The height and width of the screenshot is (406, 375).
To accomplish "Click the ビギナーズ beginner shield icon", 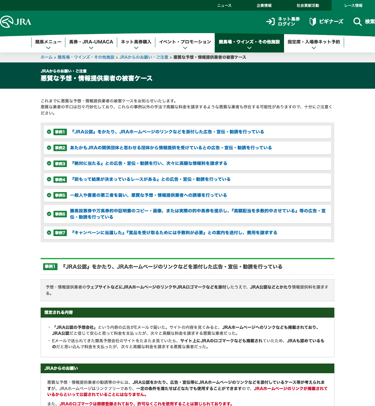I will [x=312, y=22].
